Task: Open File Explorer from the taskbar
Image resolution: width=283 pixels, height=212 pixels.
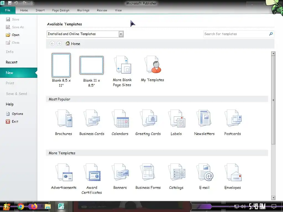Action: click(x=48, y=206)
